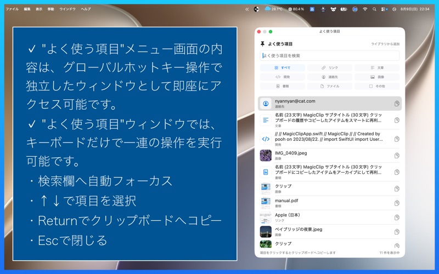Select the すべて filter tab
The height and width of the screenshot is (274, 439).
282,67
